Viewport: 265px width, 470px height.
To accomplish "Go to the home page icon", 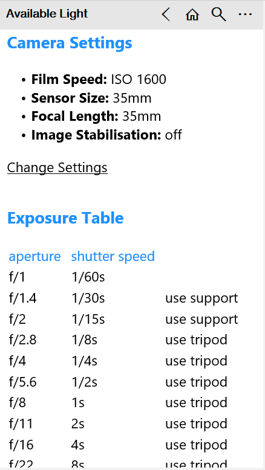I will (x=192, y=14).
